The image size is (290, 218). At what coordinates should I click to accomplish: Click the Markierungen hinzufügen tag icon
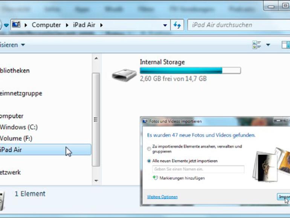pyautogui.click(x=155, y=178)
